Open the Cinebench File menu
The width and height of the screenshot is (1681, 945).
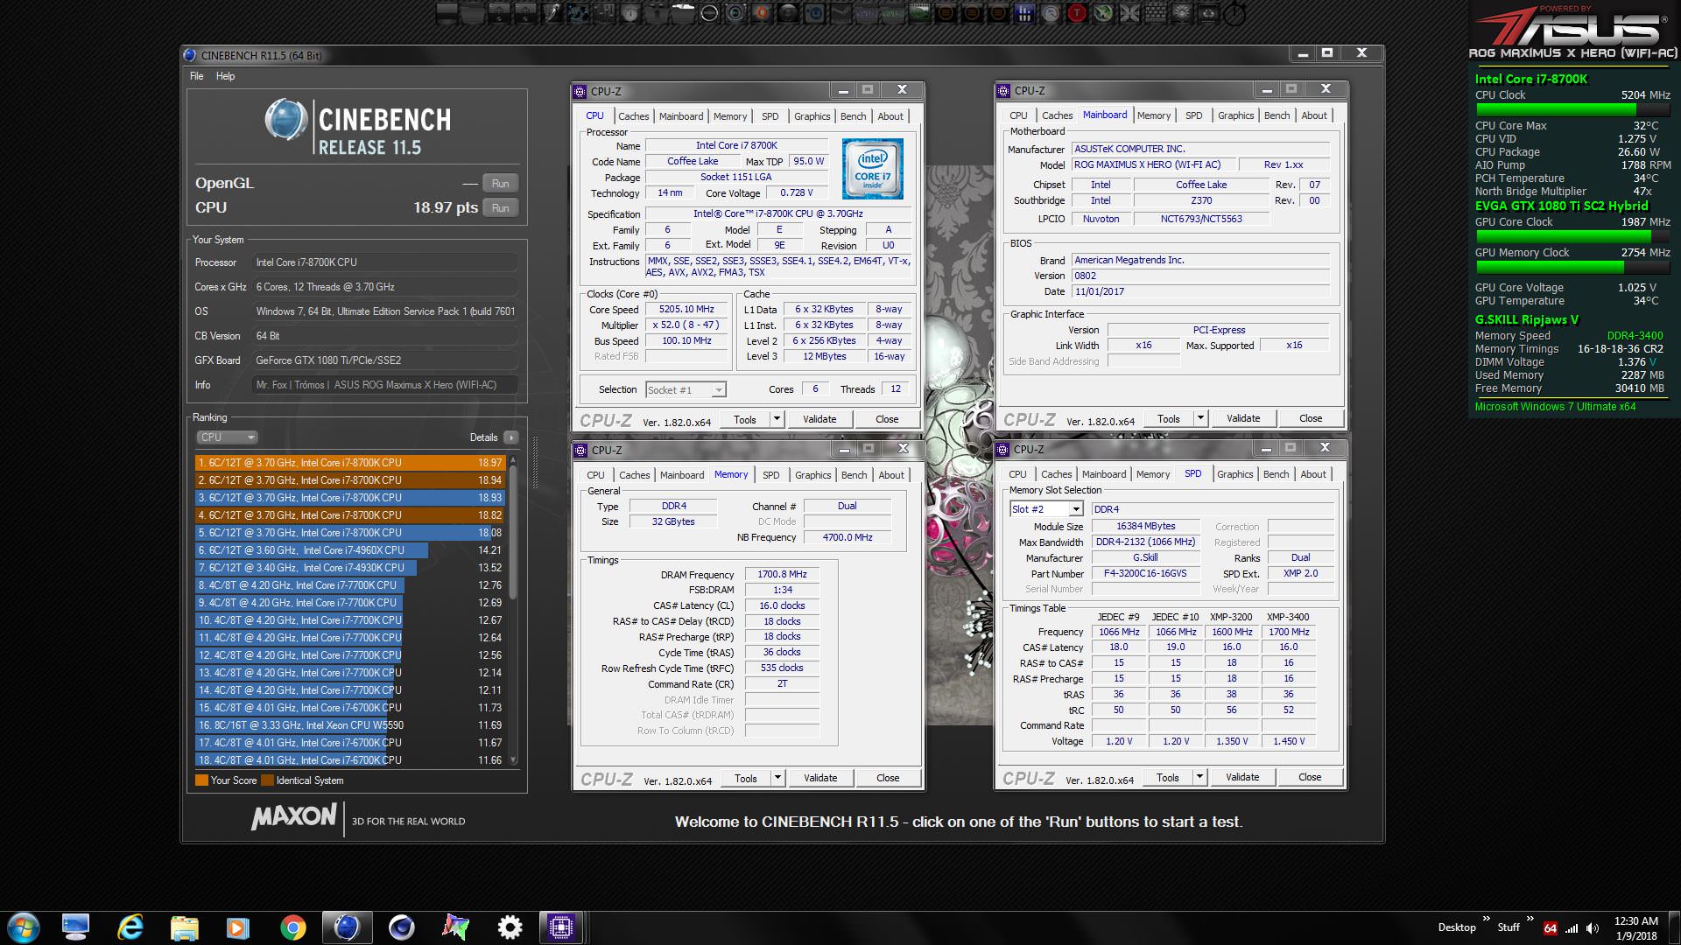coord(196,76)
